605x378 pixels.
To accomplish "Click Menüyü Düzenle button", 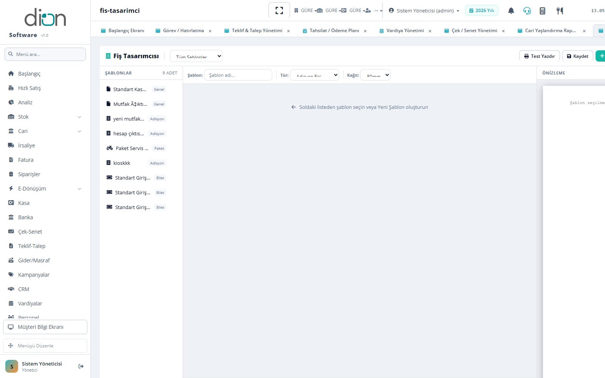I will pyautogui.click(x=45, y=345).
